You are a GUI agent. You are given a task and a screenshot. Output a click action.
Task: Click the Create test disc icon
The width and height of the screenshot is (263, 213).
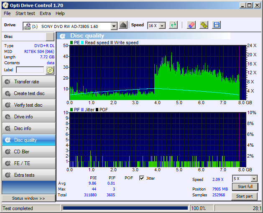[x=8, y=93]
